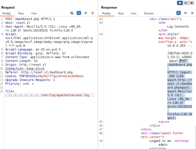The height and width of the screenshot is (149, 196).
Task: Click the closing </pre> tag
Action: pyautogui.click(x=164, y=122)
